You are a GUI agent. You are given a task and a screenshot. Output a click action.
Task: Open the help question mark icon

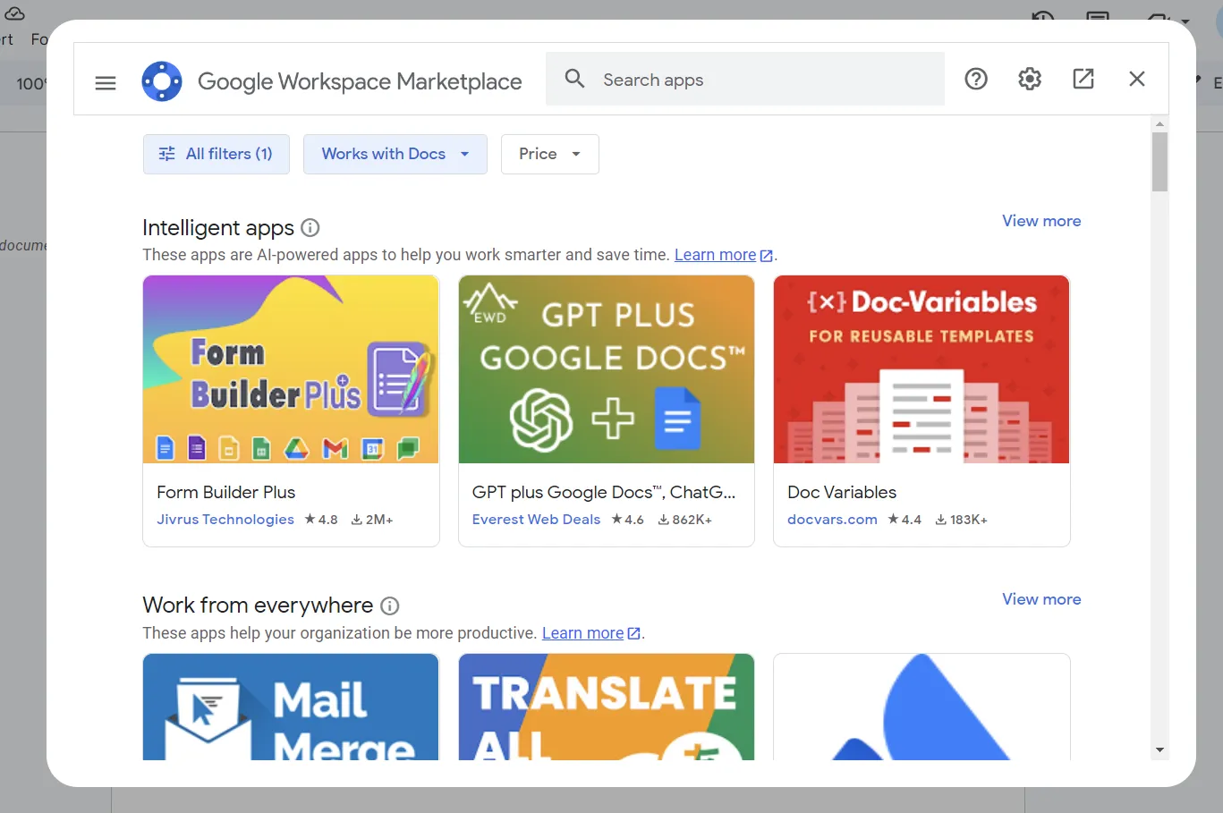click(x=976, y=79)
